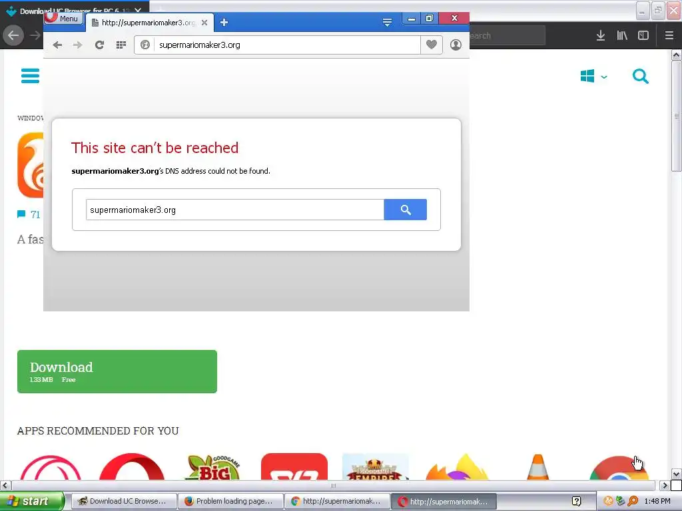Open the Firefox hamburger menu
The height and width of the screenshot is (511, 682).
[669, 36]
